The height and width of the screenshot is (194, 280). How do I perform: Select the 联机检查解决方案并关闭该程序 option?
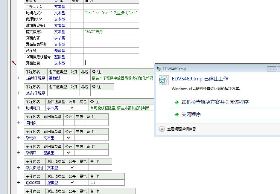(x=215, y=102)
